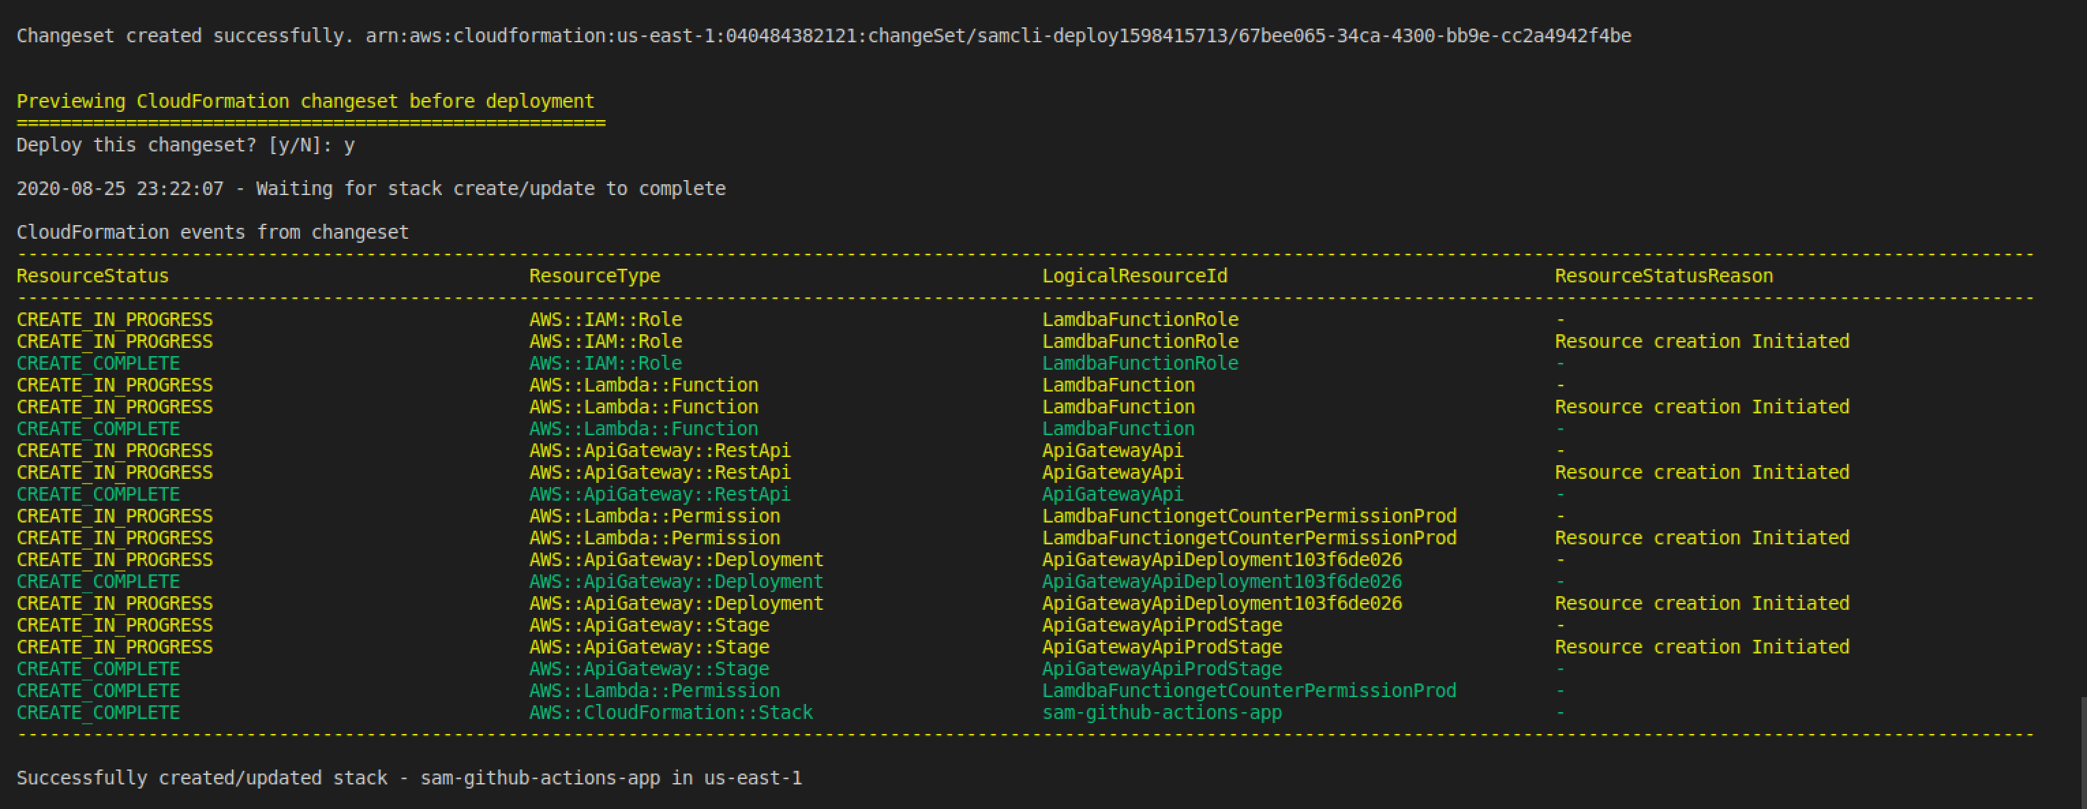The height and width of the screenshot is (809, 2087).
Task: Click the green ApiGatewayApiDeployment103f6de026 logical ID
Action: (x=1222, y=582)
